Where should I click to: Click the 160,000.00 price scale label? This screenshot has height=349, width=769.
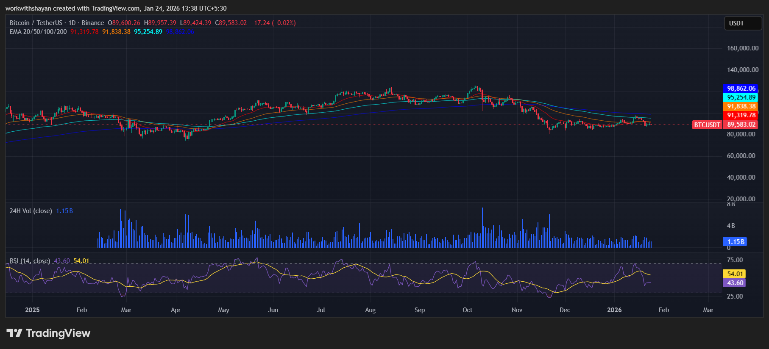[x=743, y=48]
